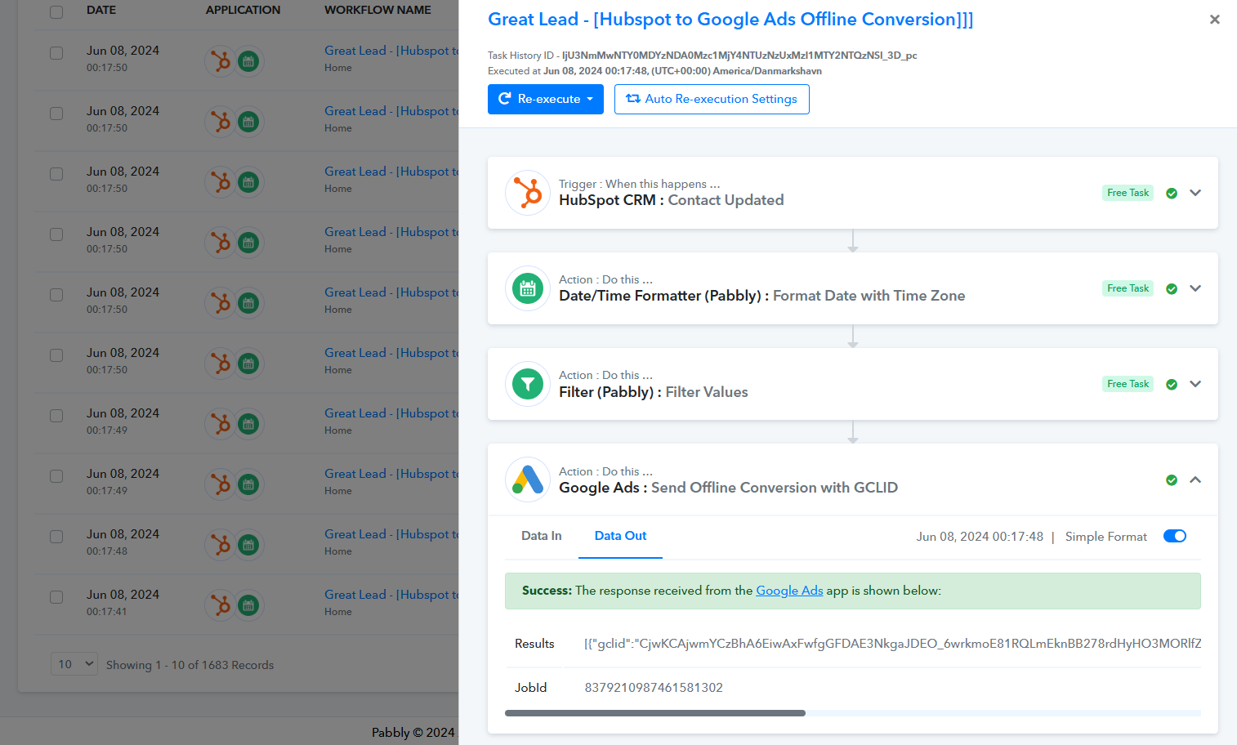Follow the Google Ads link in success message

click(789, 591)
